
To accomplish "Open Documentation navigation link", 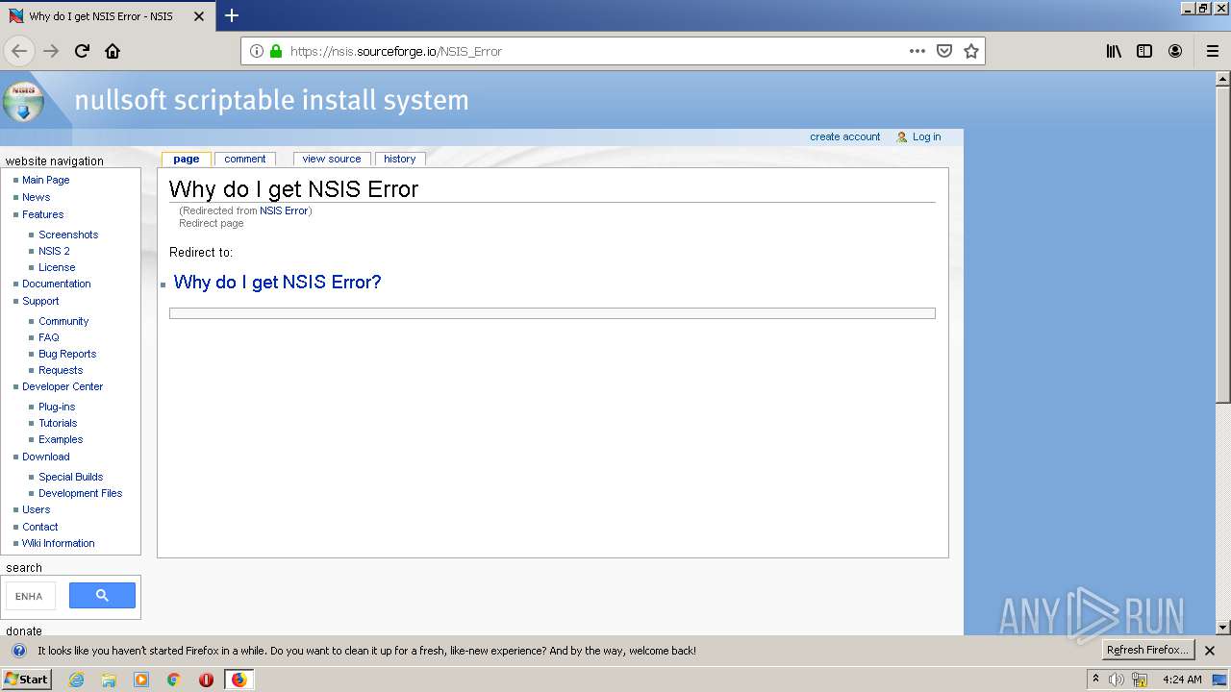I will pyautogui.click(x=56, y=284).
